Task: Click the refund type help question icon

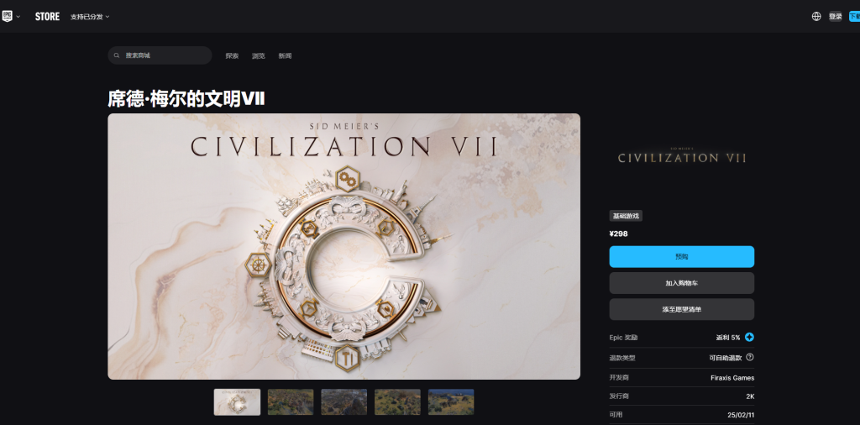Action: click(750, 357)
